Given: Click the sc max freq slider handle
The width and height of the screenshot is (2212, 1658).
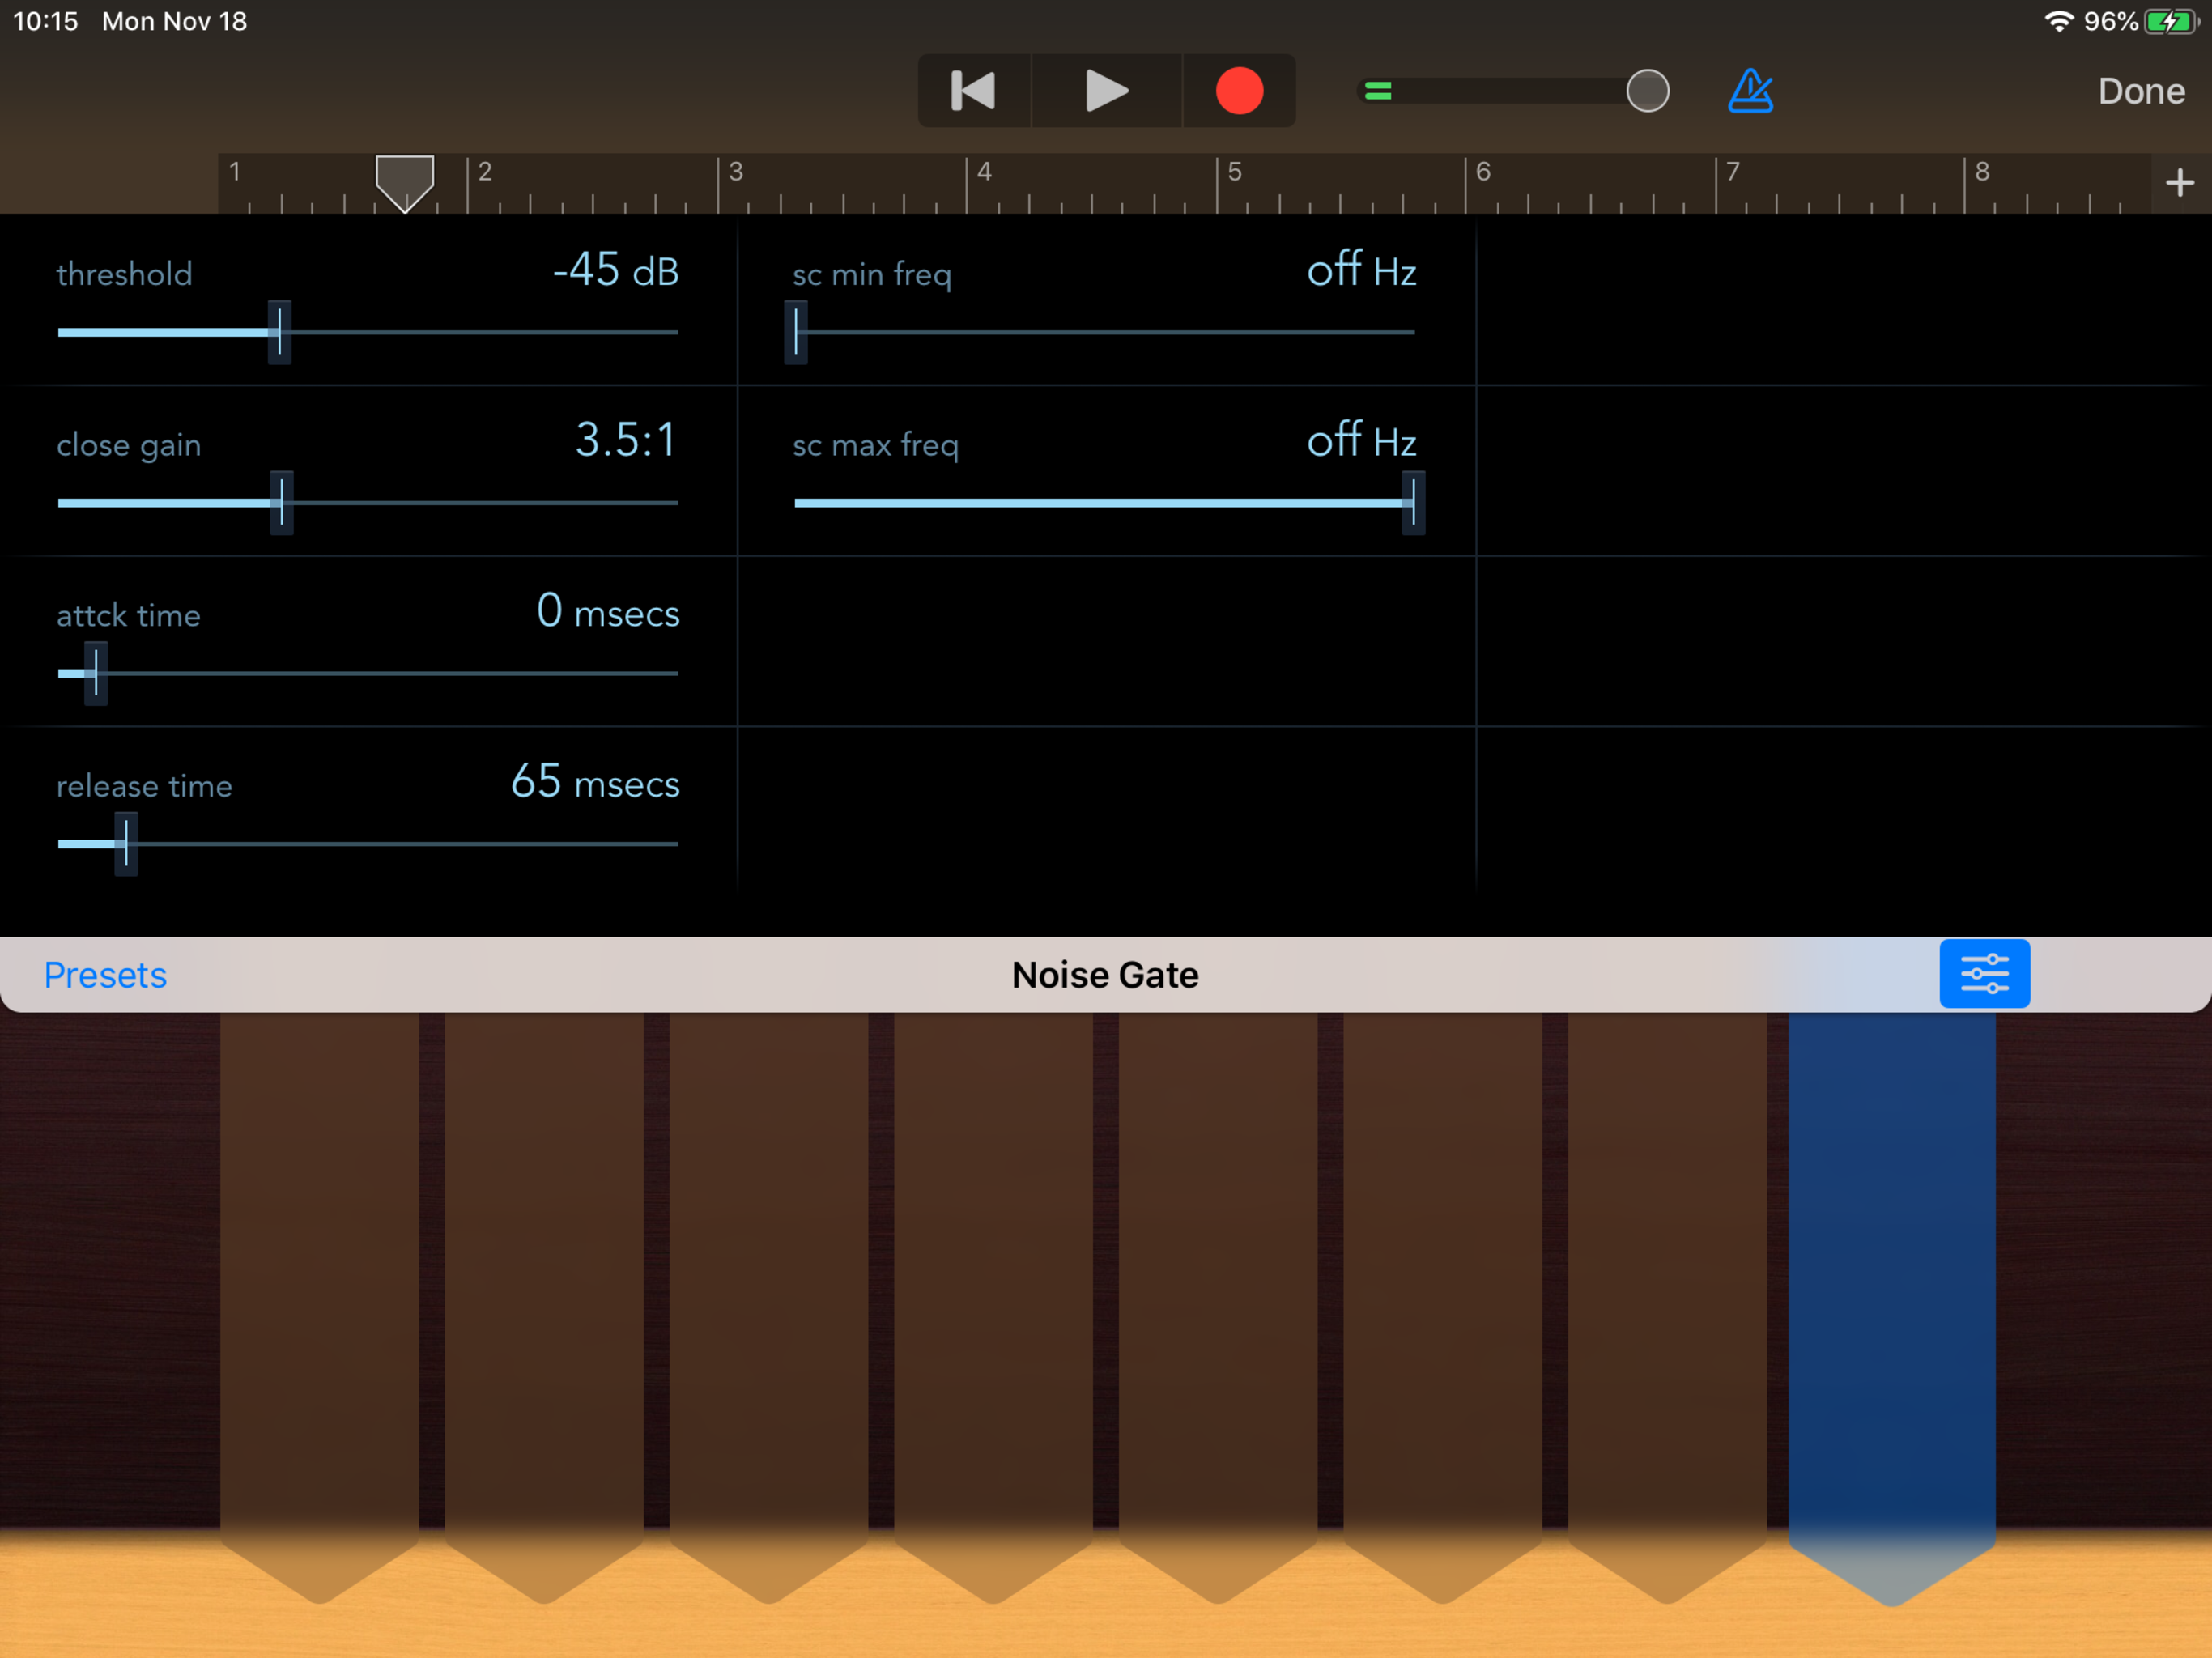Looking at the screenshot, I should 1413,502.
